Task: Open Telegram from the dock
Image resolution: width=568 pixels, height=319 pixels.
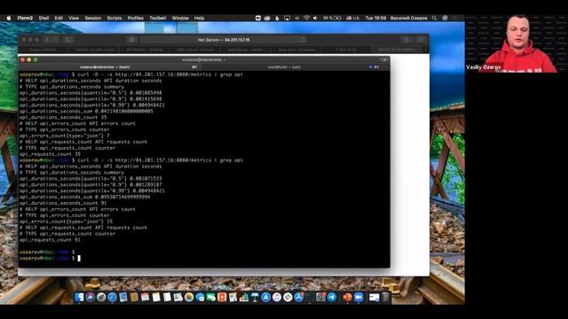Action: point(332,298)
